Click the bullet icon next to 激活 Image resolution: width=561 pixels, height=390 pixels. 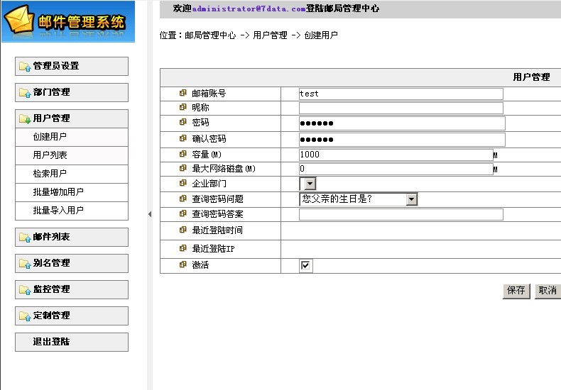coord(183,264)
